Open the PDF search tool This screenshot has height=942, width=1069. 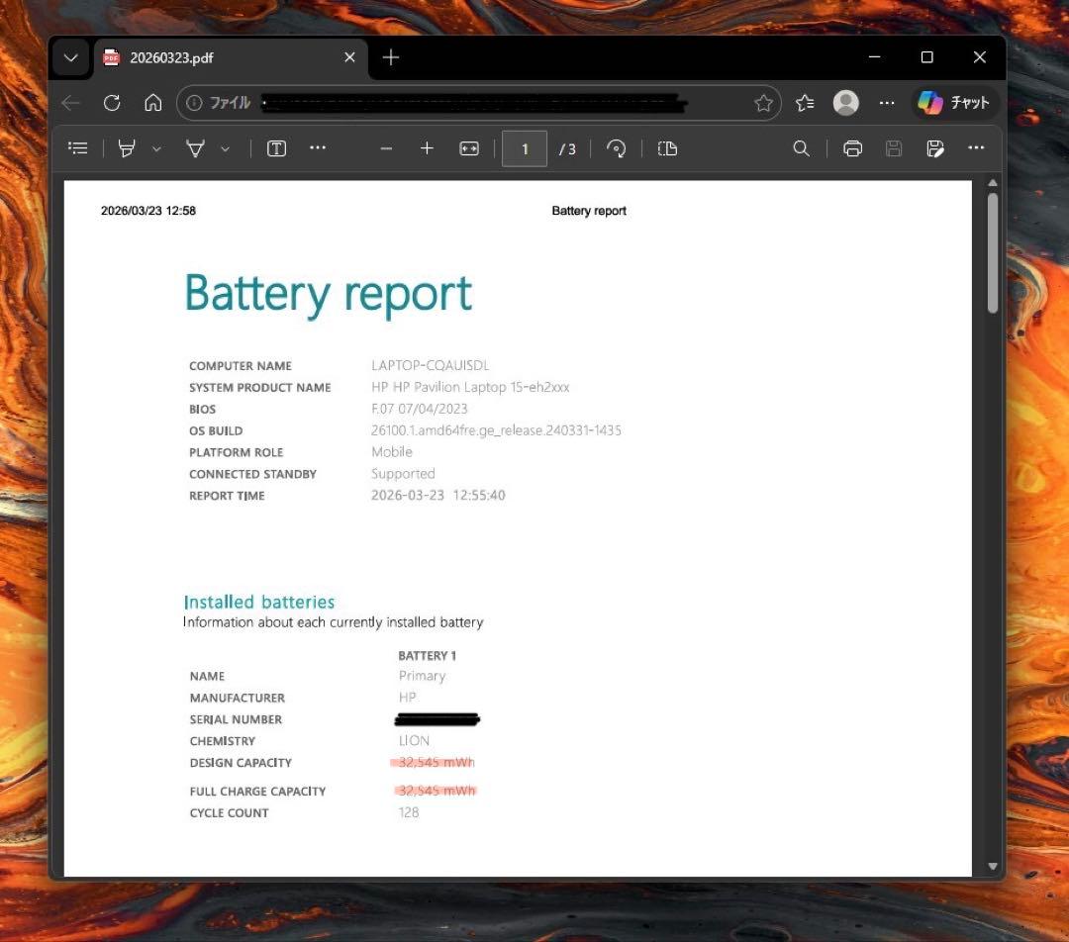(801, 148)
